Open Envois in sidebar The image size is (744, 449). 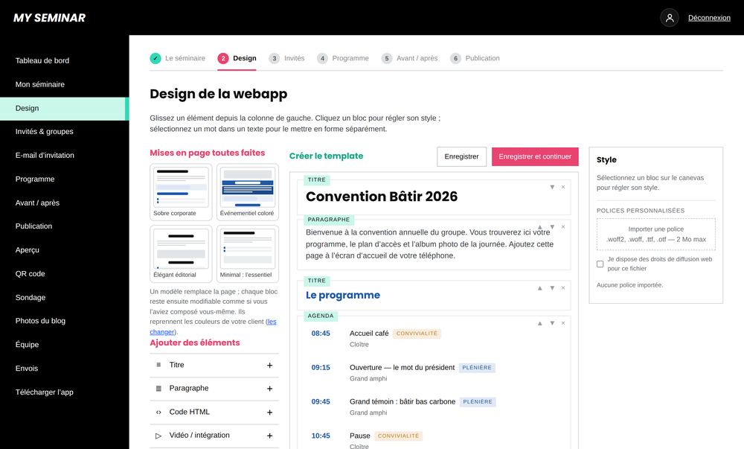pos(65,369)
